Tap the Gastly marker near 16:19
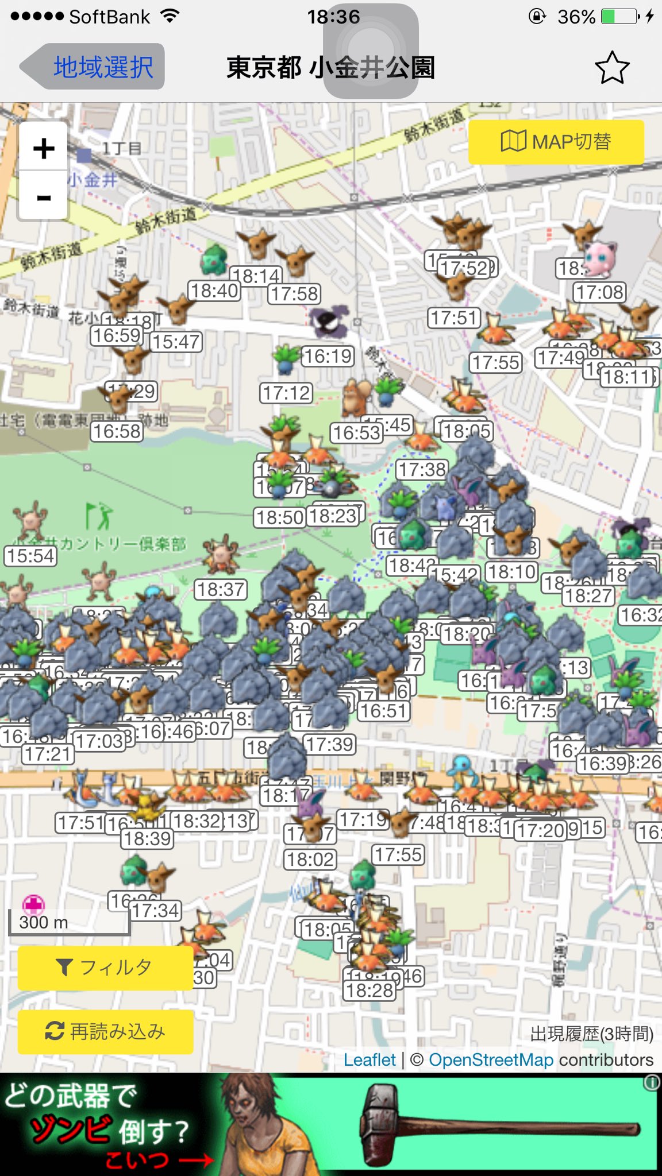 (329, 322)
